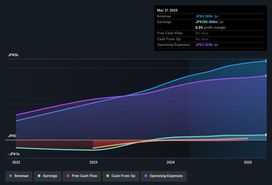Click the JP¥0 y-axis label
This screenshot has height=185, width=272.
point(12,136)
